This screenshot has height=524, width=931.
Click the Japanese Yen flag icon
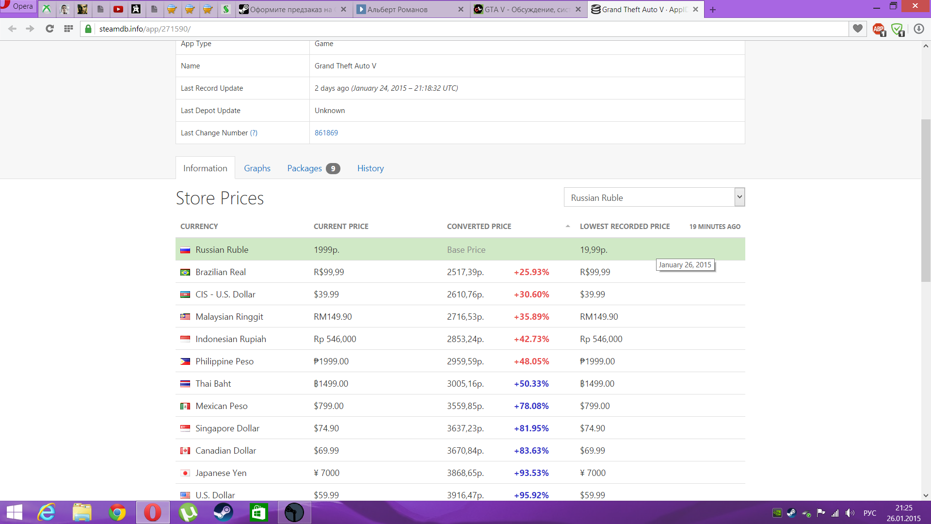pos(185,473)
